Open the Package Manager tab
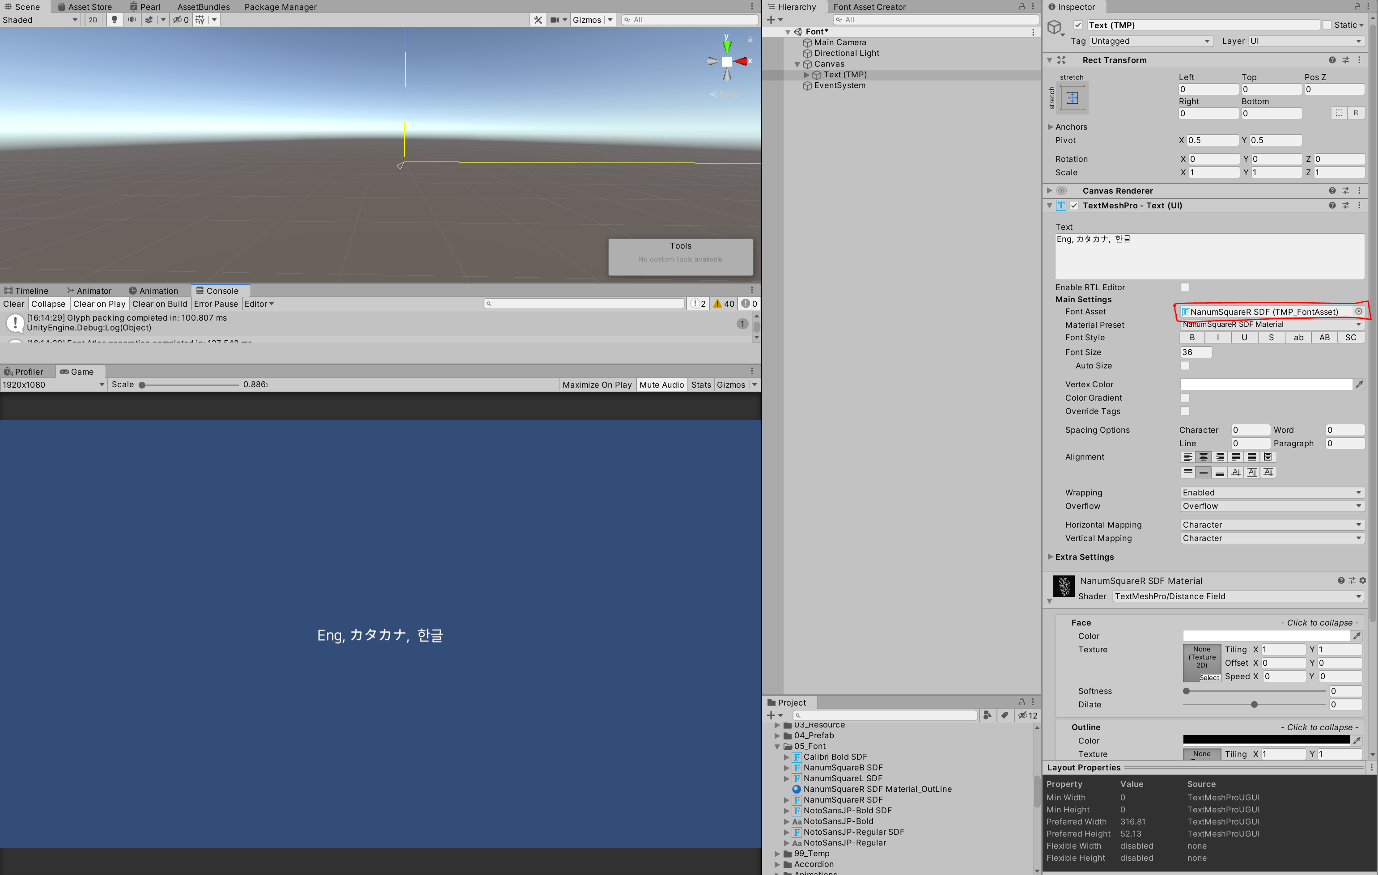This screenshot has height=875, width=1378. [x=280, y=7]
